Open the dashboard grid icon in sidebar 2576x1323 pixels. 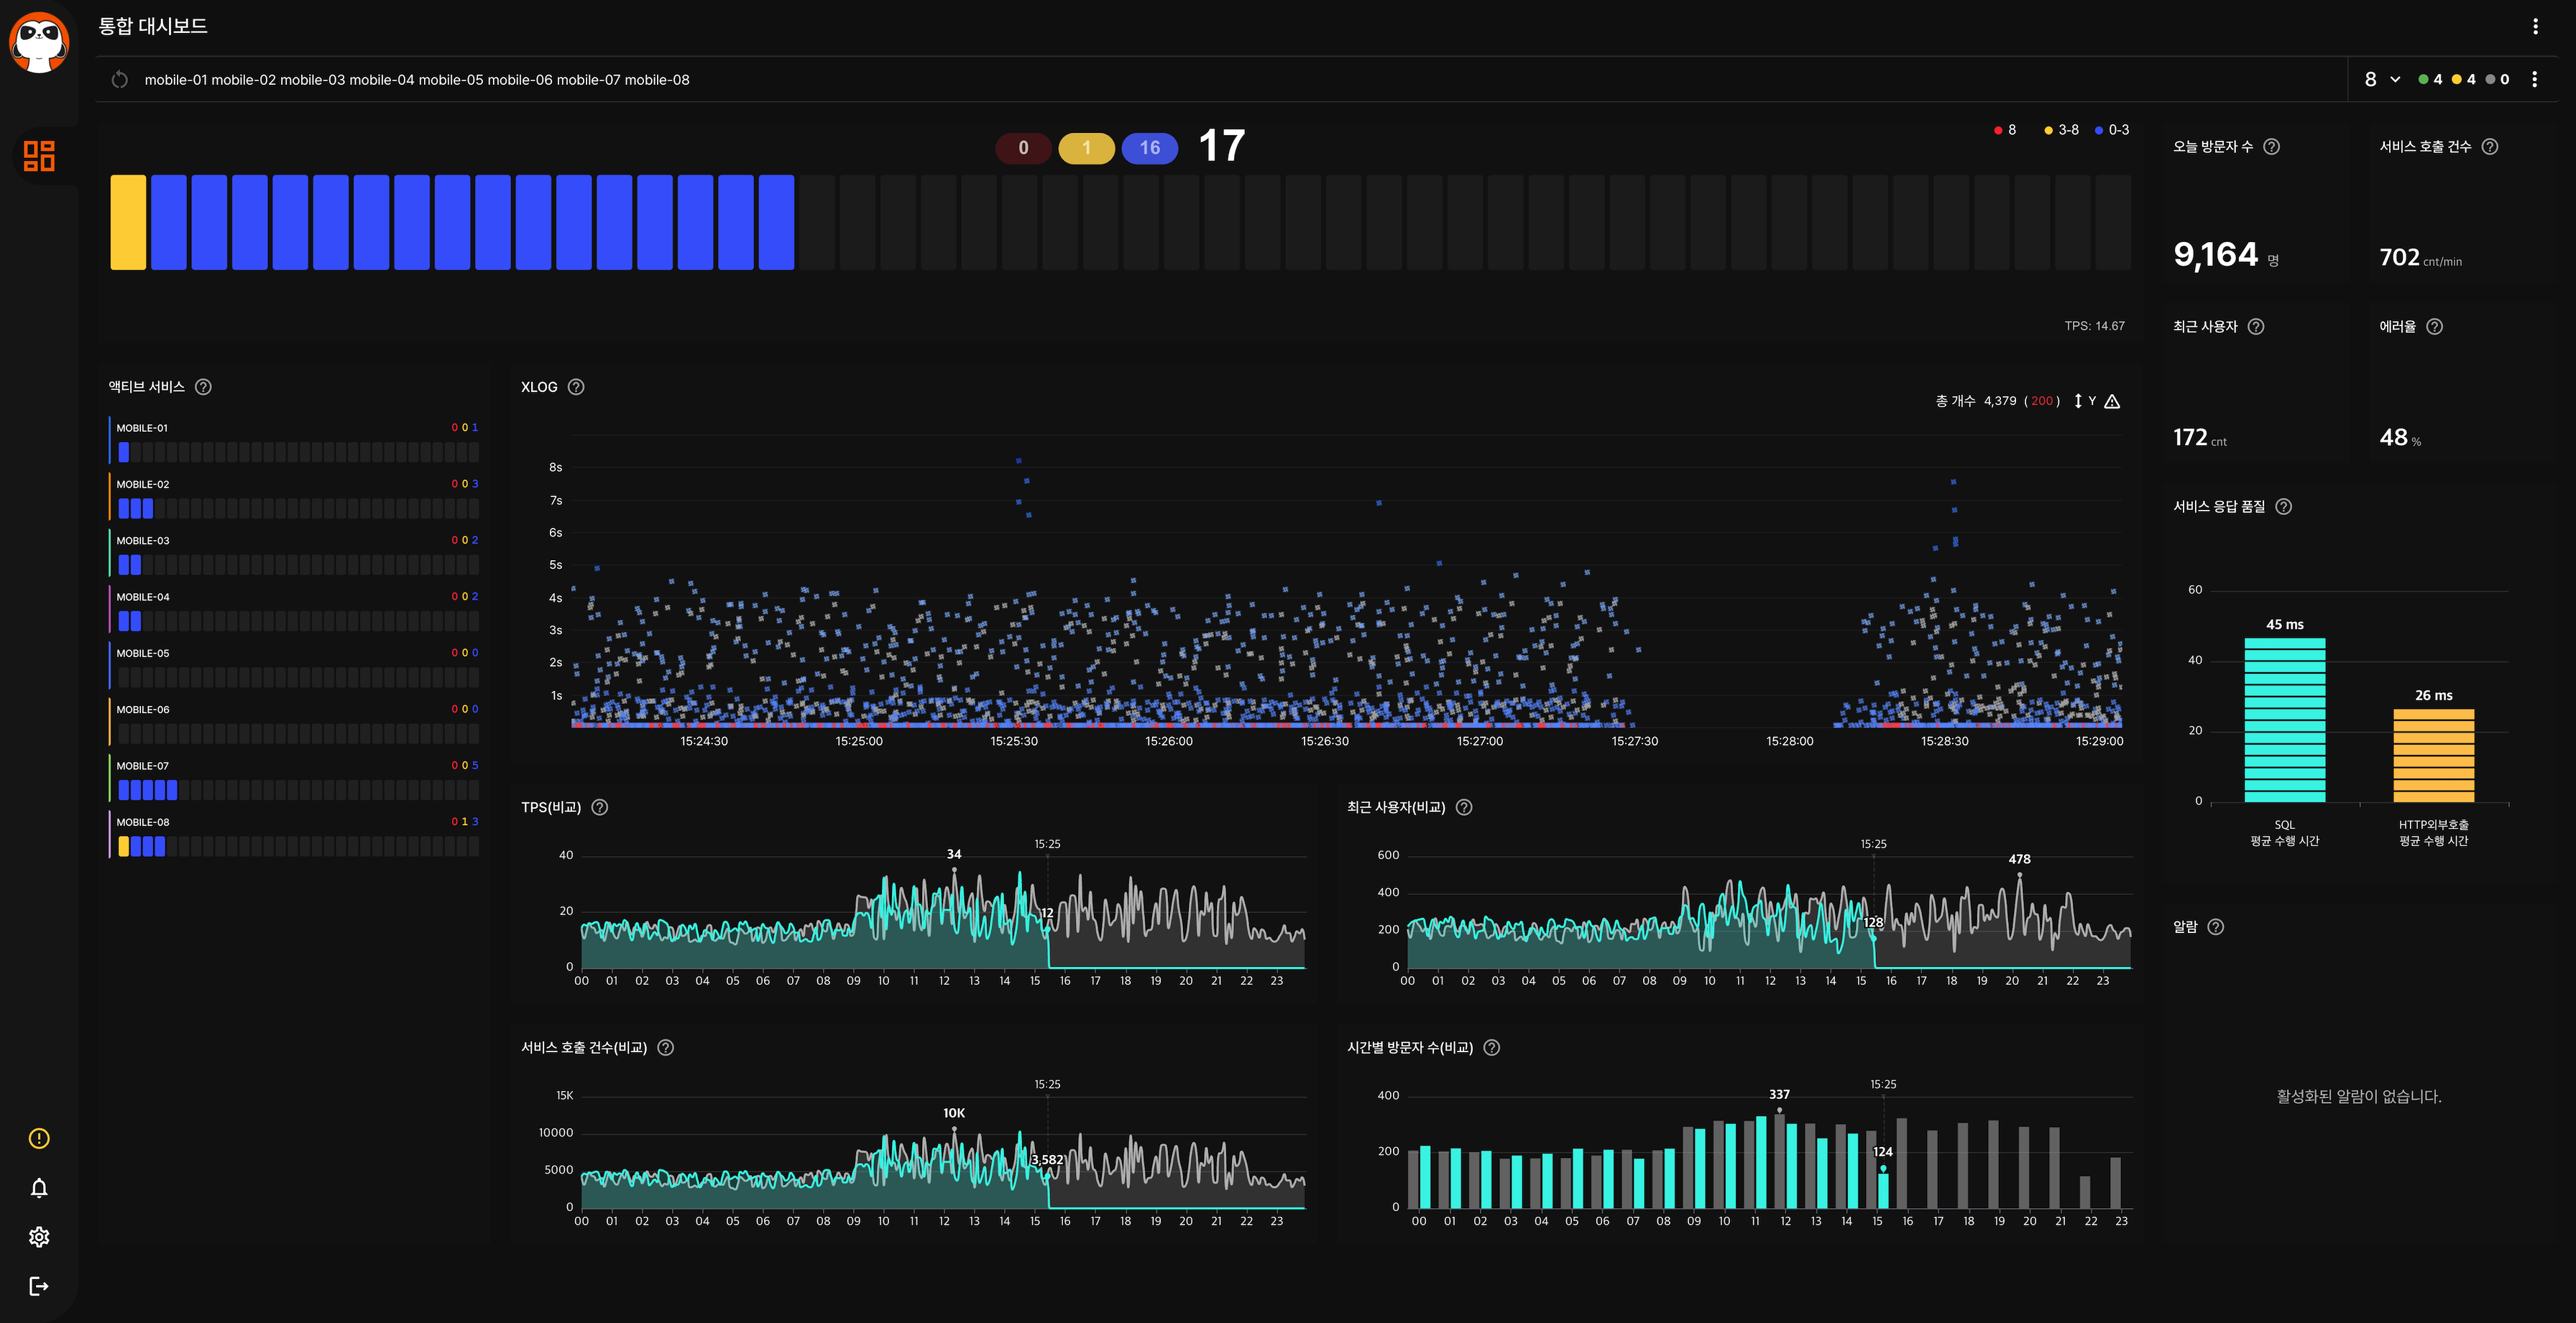[x=39, y=156]
